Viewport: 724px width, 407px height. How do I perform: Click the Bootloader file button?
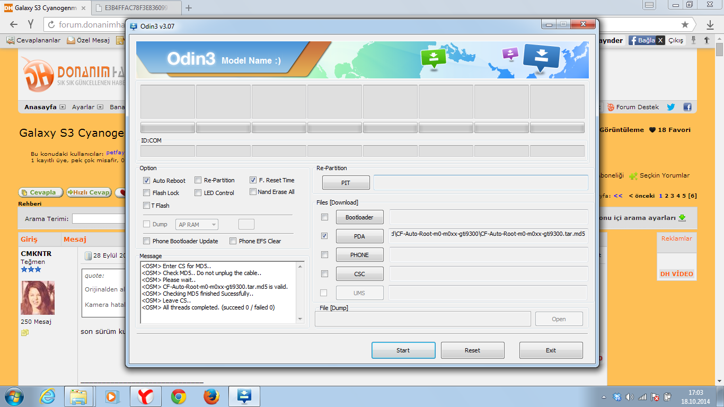359,217
